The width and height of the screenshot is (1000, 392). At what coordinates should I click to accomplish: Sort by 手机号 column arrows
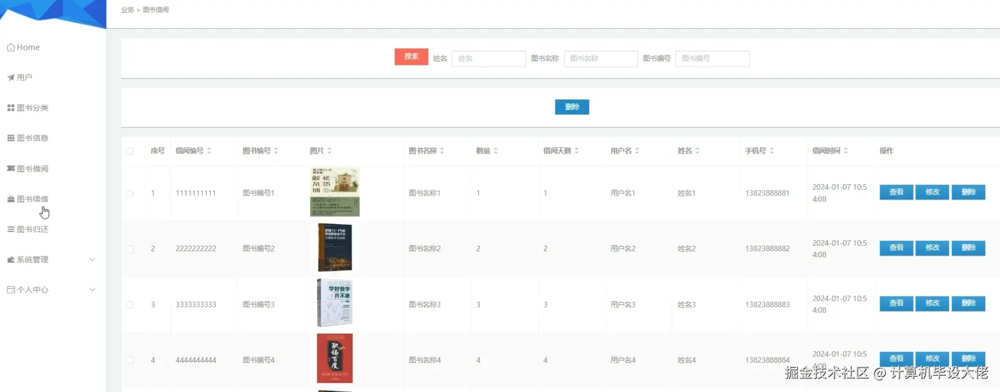click(x=771, y=151)
